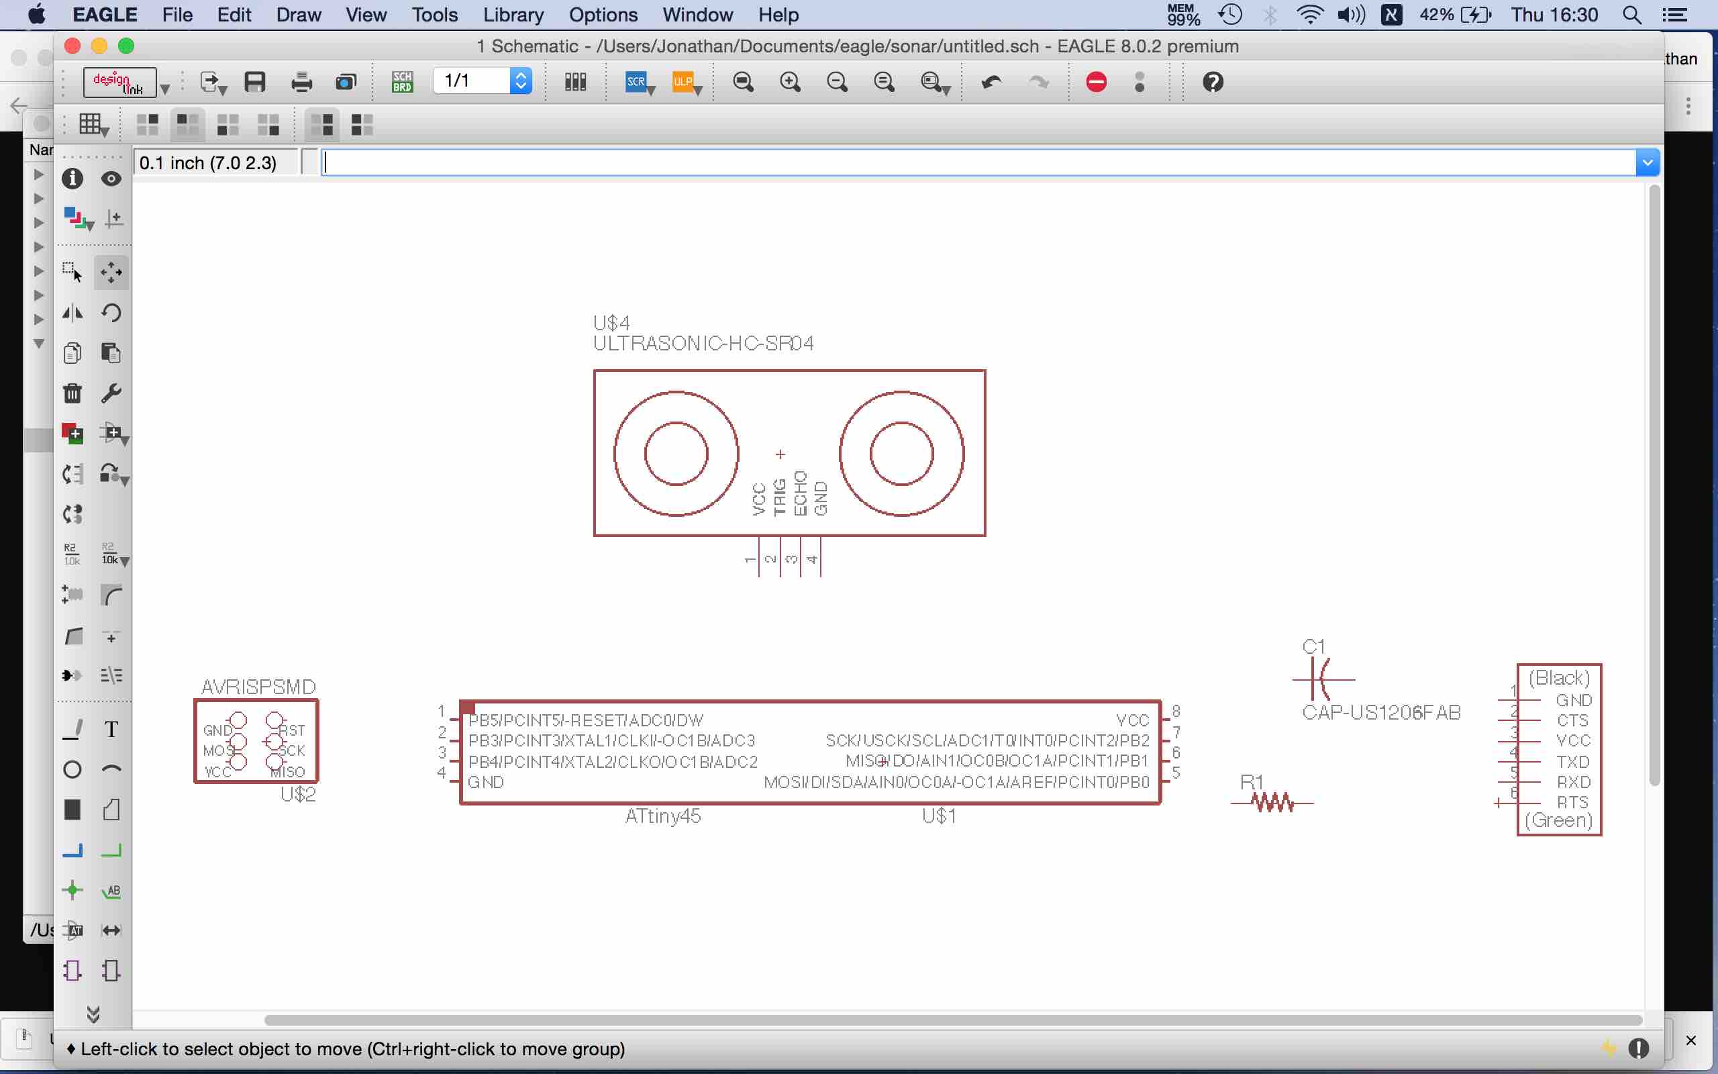Select the Polygon tool

(x=111, y=810)
